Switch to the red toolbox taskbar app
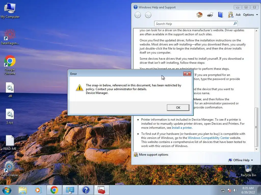The height and width of the screenshot is (195, 261). click(101, 190)
